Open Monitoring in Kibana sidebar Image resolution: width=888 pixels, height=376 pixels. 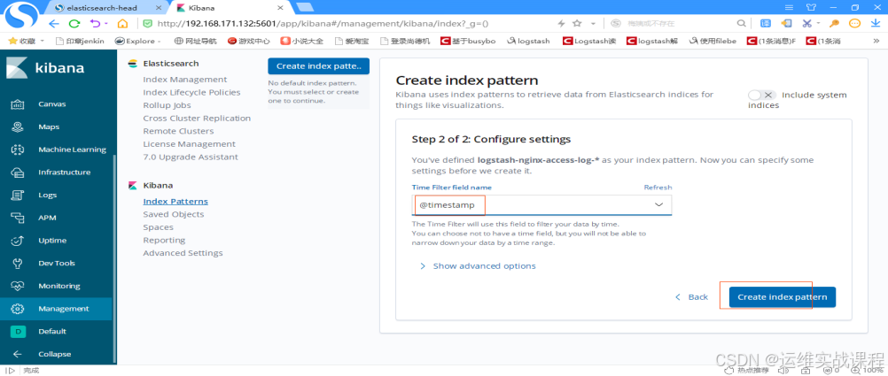pos(58,286)
